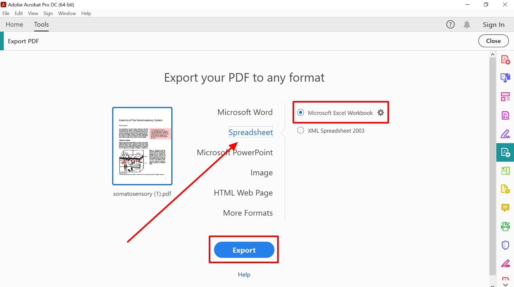Switch to the Home tab
The width and height of the screenshot is (514, 287).
(x=14, y=25)
